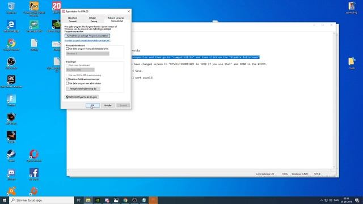This screenshot has width=363, height=204.
Task: Switch to OBS on the taskbar
Action: [x=134, y=200]
